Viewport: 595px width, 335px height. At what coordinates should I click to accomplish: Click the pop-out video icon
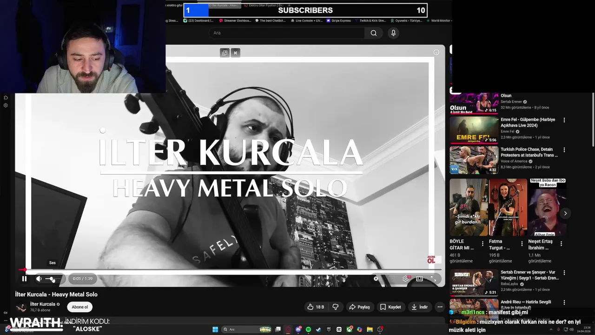[x=225, y=53]
